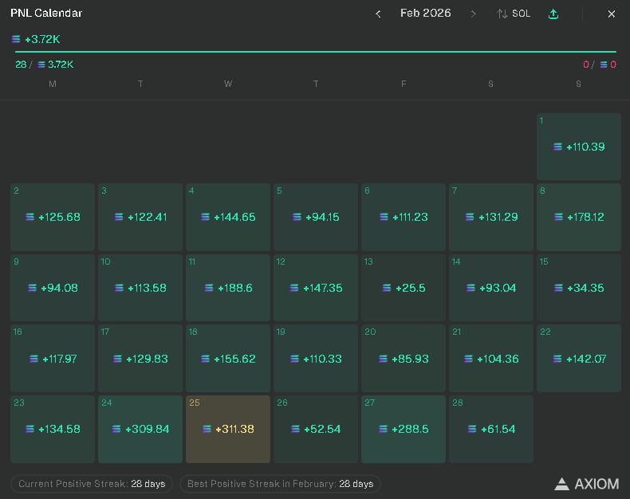Screen dimensions: 630x499
Task: Select day 22 cell with +142.07
Action: (x=579, y=359)
